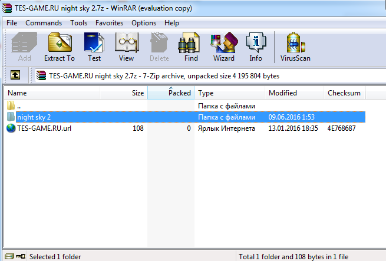386x261 pixels.
Task: Sort by the Name column header
Action: tap(52, 93)
